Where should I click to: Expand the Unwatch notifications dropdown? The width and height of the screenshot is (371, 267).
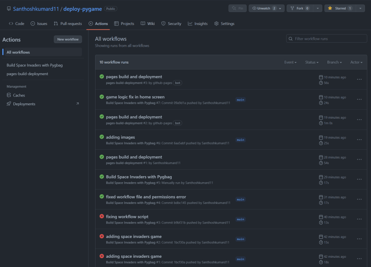pyautogui.click(x=280, y=8)
